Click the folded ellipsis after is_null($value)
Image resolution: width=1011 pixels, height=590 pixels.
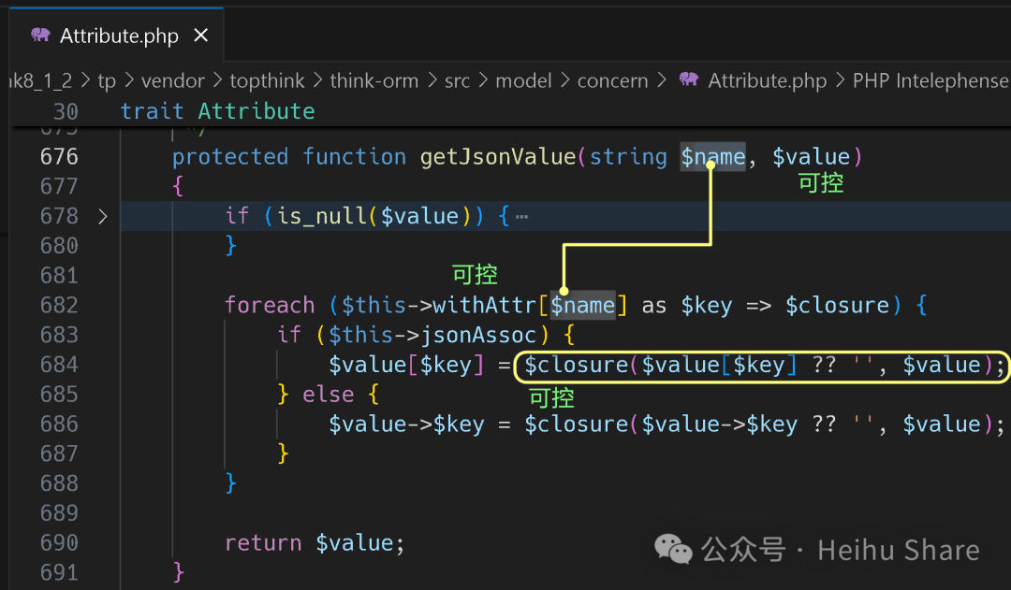(522, 216)
